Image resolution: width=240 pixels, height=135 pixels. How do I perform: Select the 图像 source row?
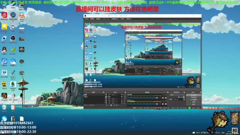(114, 97)
